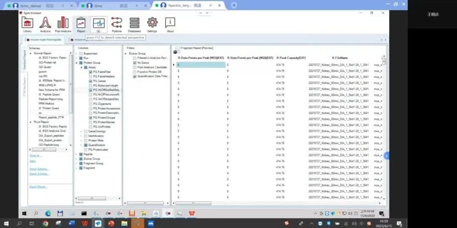Expand the GeneOntology node
The image size is (457, 228).
click(81, 131)
